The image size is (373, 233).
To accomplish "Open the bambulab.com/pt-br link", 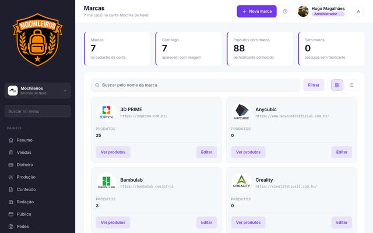I will [147, 186].
